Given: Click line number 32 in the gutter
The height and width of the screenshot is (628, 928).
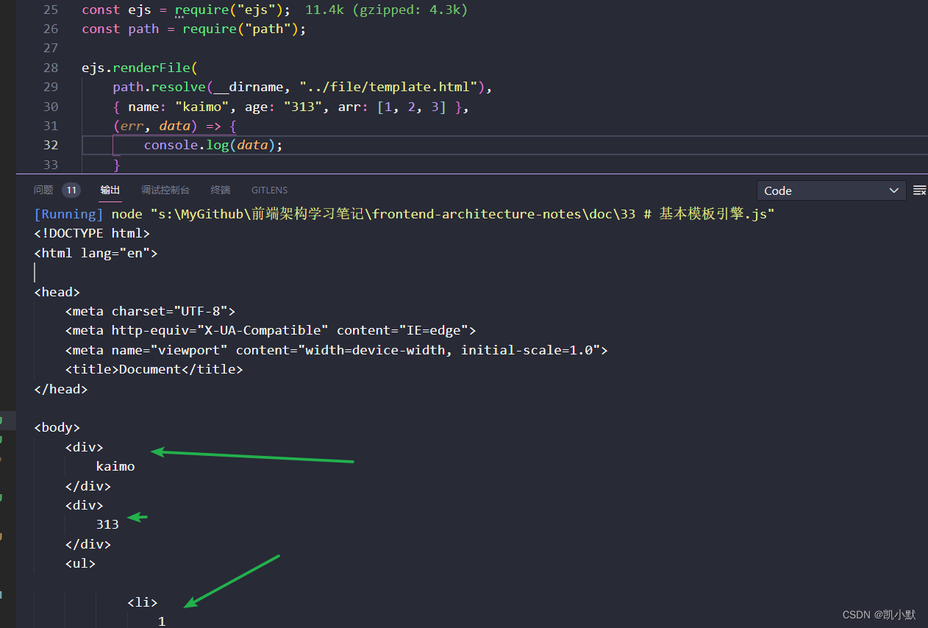Looking at the screenshot, I should [x=51, y=145].
